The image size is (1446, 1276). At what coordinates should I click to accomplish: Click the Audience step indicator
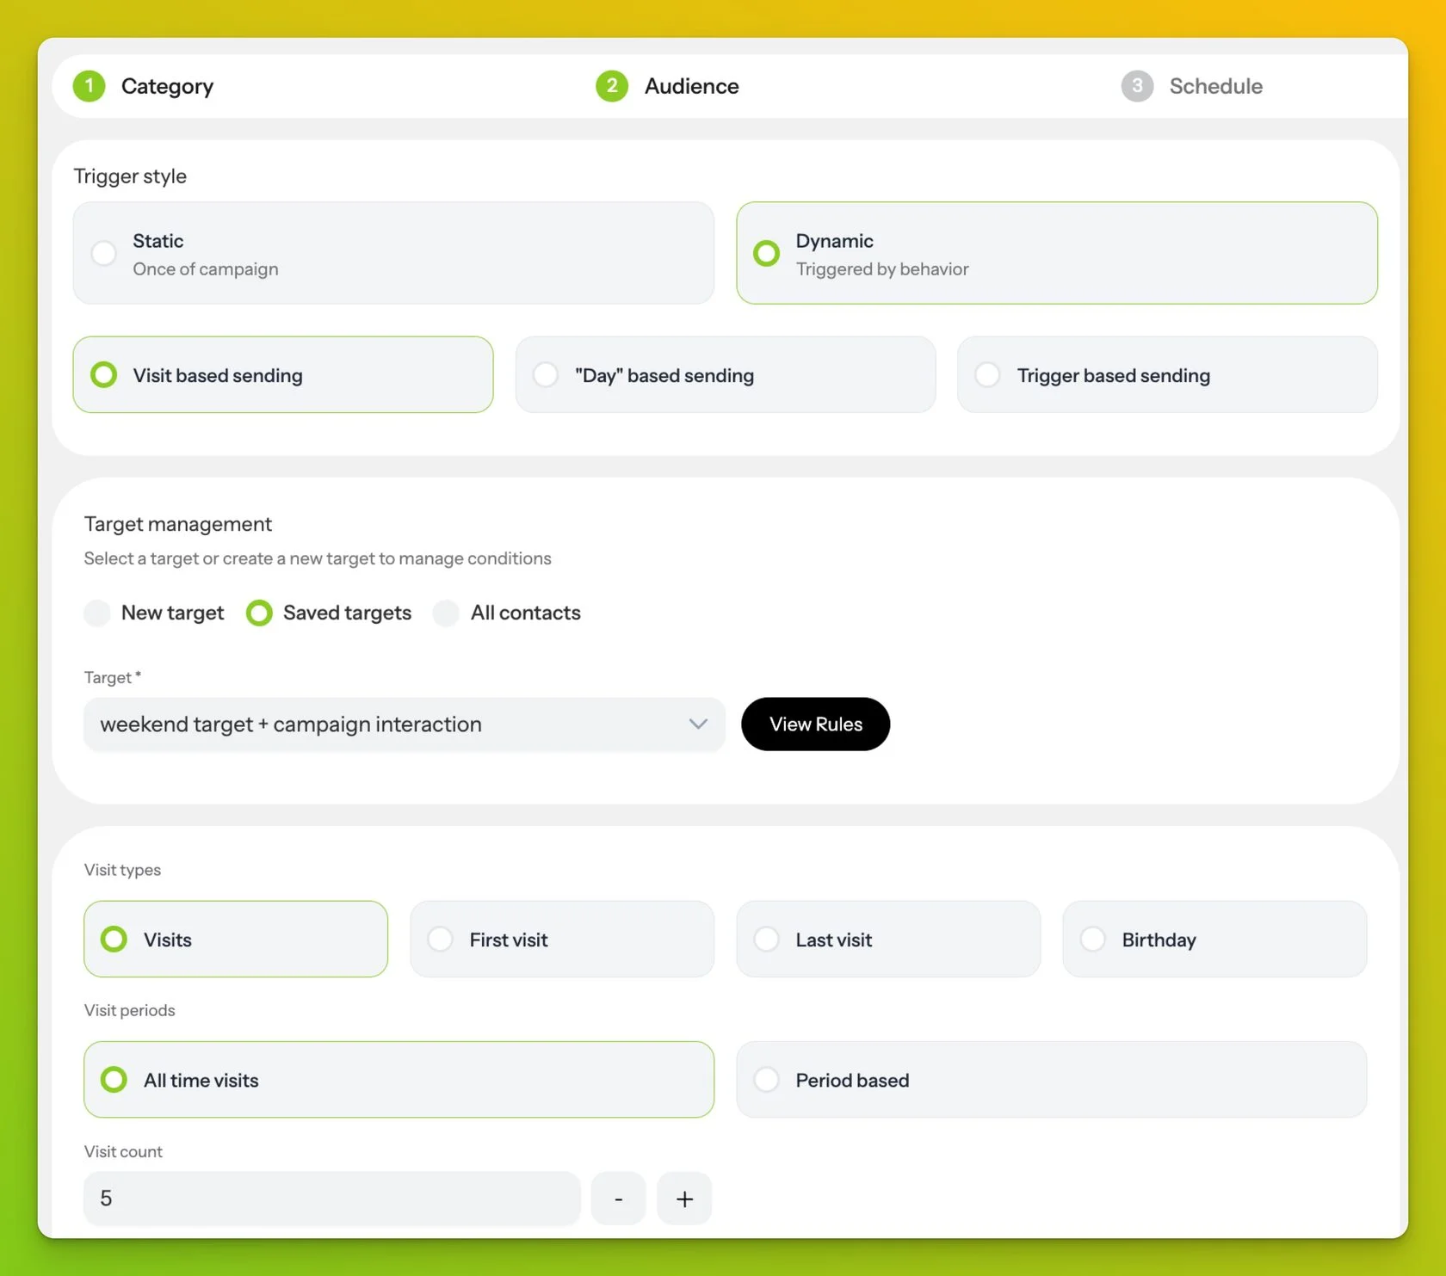click(x=667, y=86)
